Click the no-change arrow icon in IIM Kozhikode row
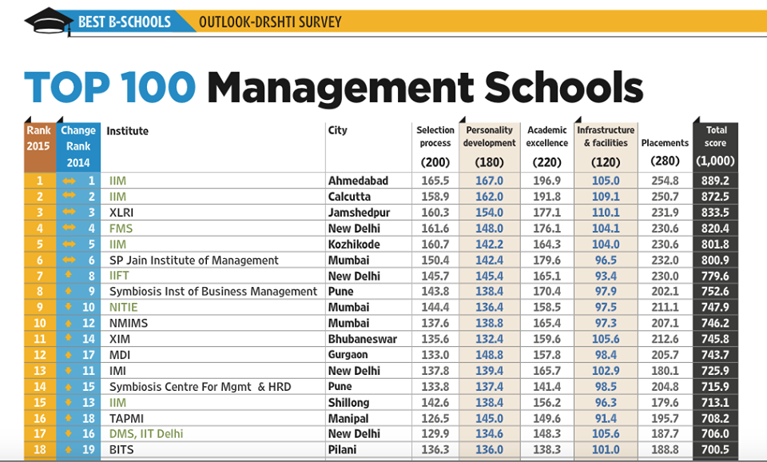Viewport: 767px width, 462px height. coord(69,244)
